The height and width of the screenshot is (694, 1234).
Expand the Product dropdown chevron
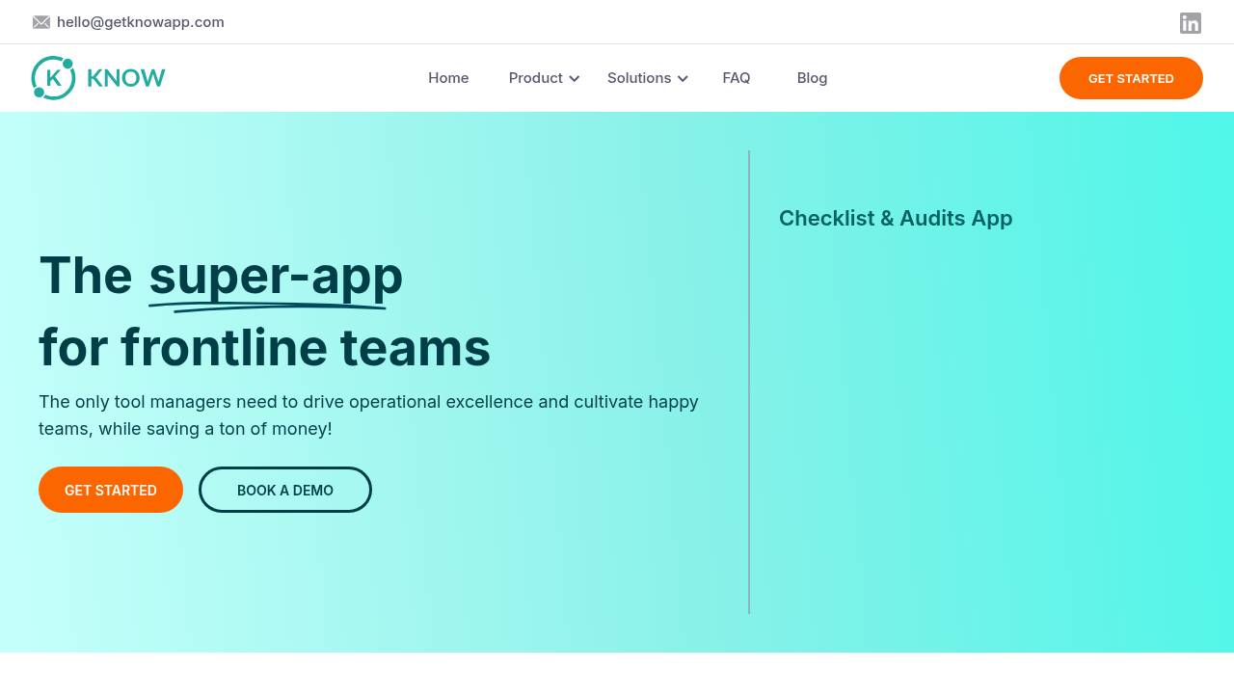point(575,79)
